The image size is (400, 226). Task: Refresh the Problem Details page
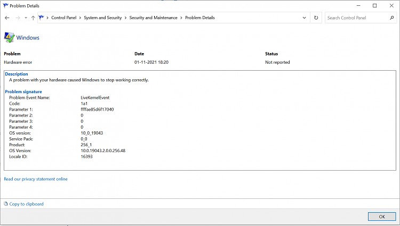[x=316, y=18]
